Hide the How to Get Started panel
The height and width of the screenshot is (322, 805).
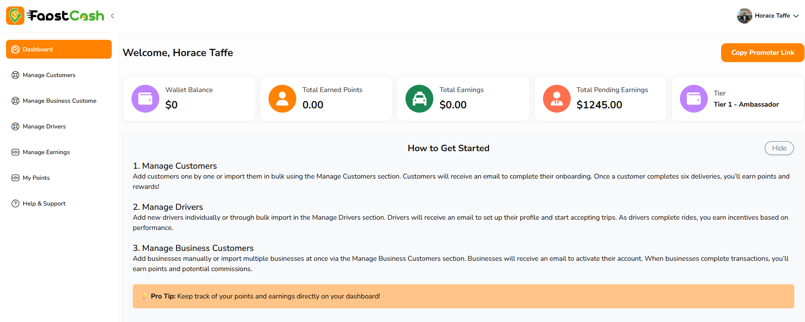(779, 148)
